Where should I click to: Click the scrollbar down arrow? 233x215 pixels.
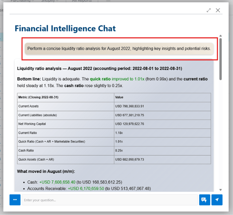point(220,190)
